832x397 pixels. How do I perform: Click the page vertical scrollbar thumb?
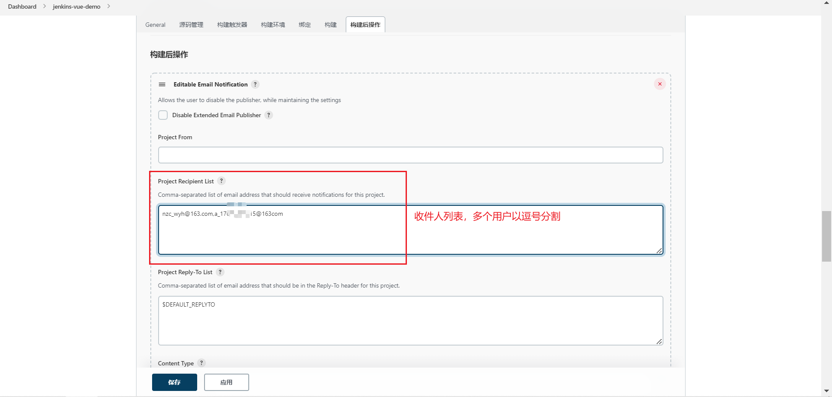click(826, 236)
